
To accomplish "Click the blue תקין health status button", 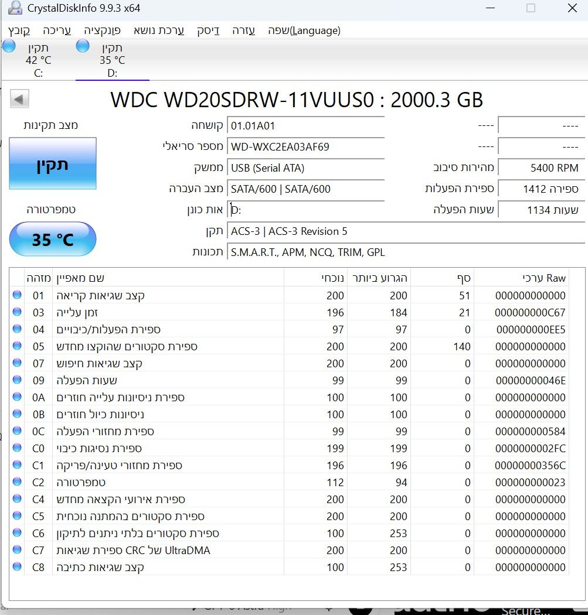I will point(53,163).
